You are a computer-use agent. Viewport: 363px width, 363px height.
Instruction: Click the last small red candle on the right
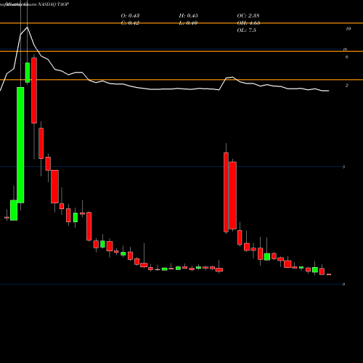(x=329, y=274)
